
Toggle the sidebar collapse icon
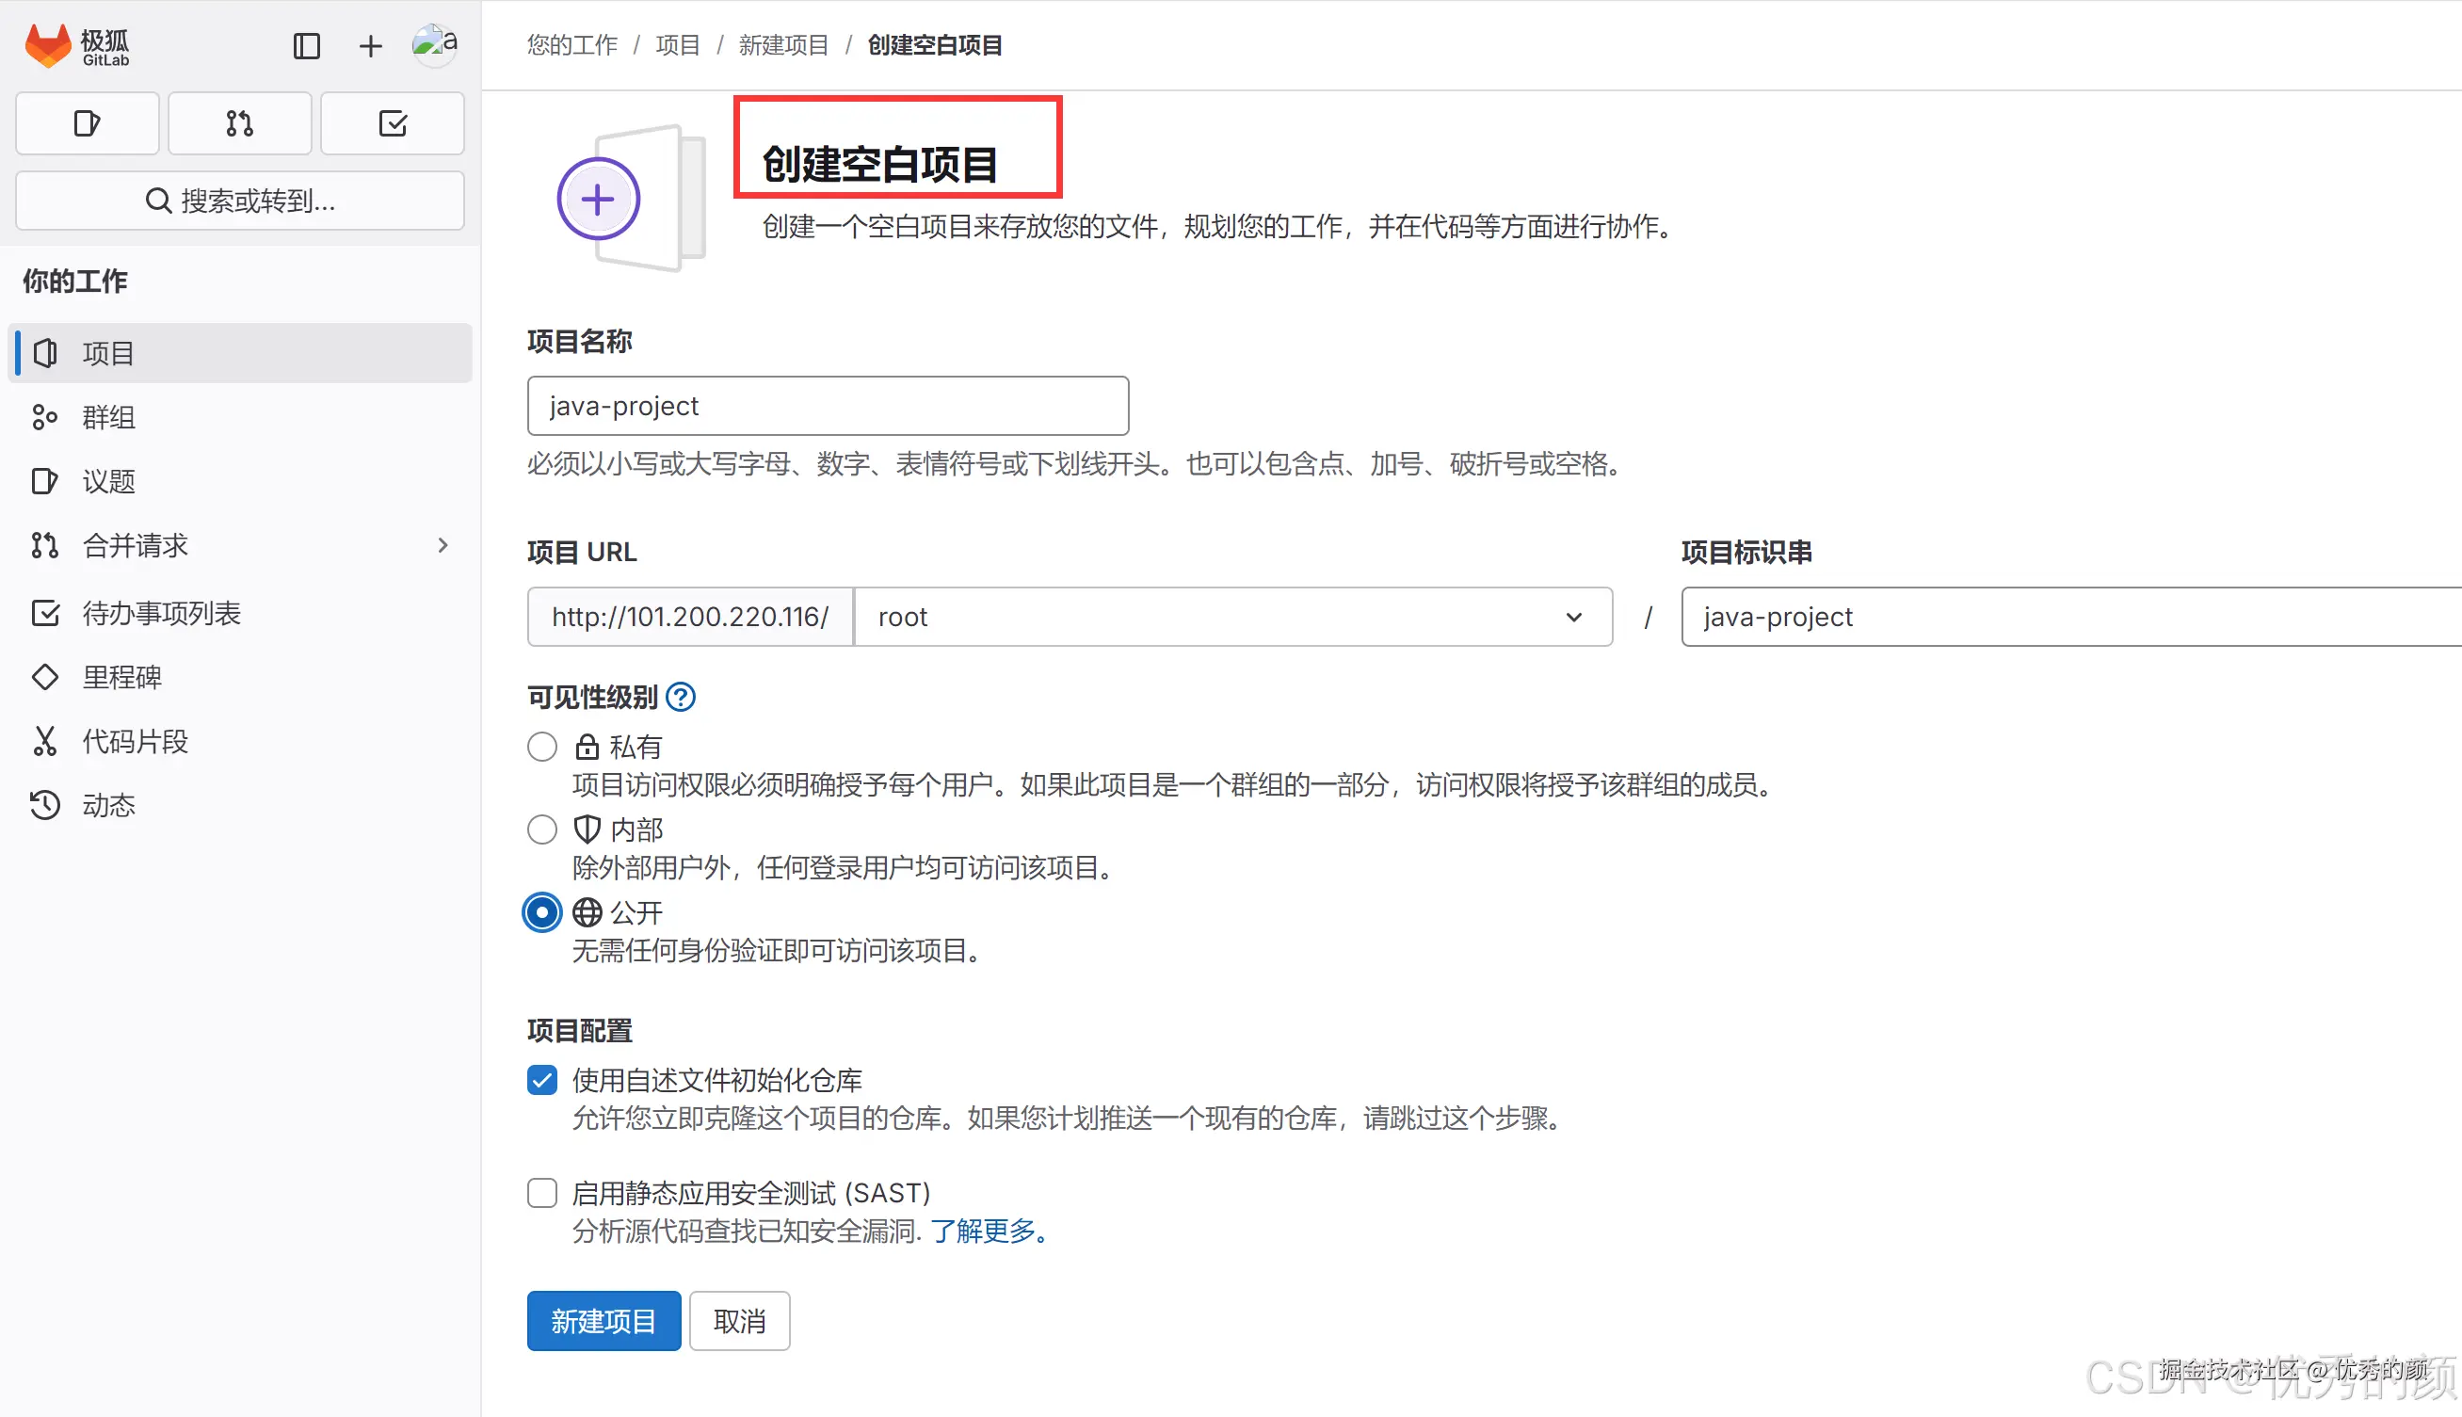306,45
